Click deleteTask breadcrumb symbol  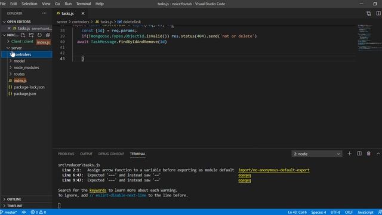[132, 21]
